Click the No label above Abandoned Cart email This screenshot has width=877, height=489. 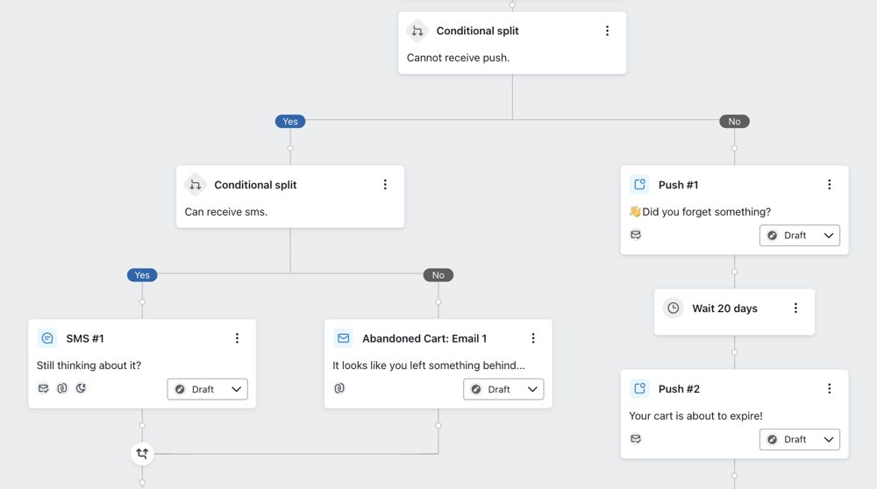(438, 275)
